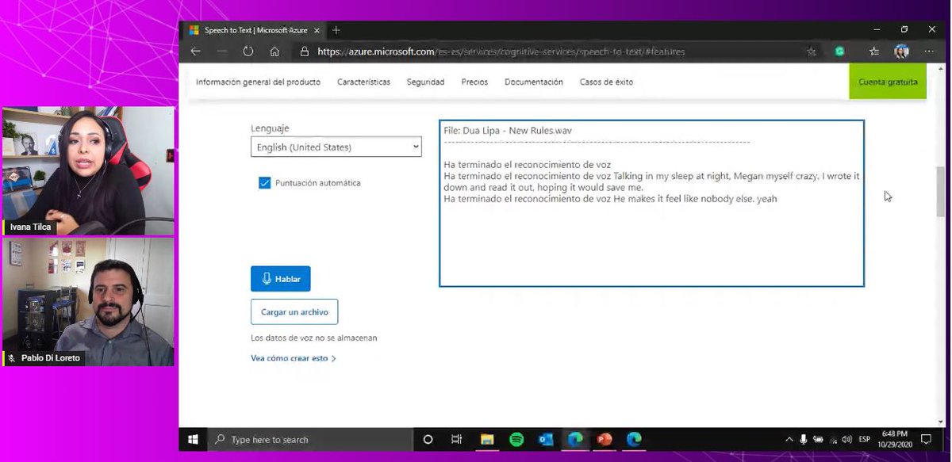This screenshot has height=462, width=952.
Task: Uncheck the Puntuación automática checkbox
Action: 265,183
